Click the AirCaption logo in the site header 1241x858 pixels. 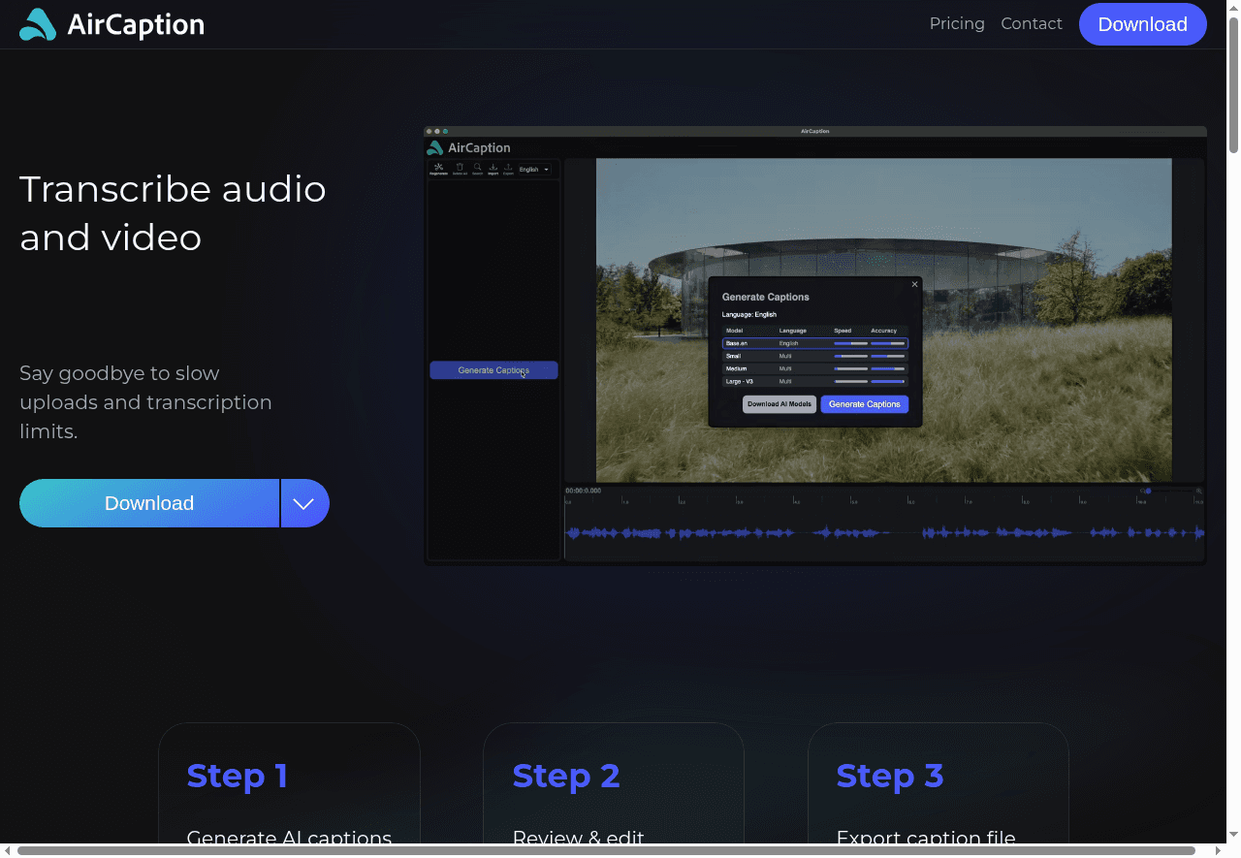(111, 24)
